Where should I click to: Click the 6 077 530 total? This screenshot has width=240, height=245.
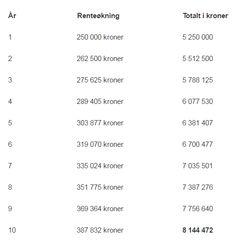198,102
